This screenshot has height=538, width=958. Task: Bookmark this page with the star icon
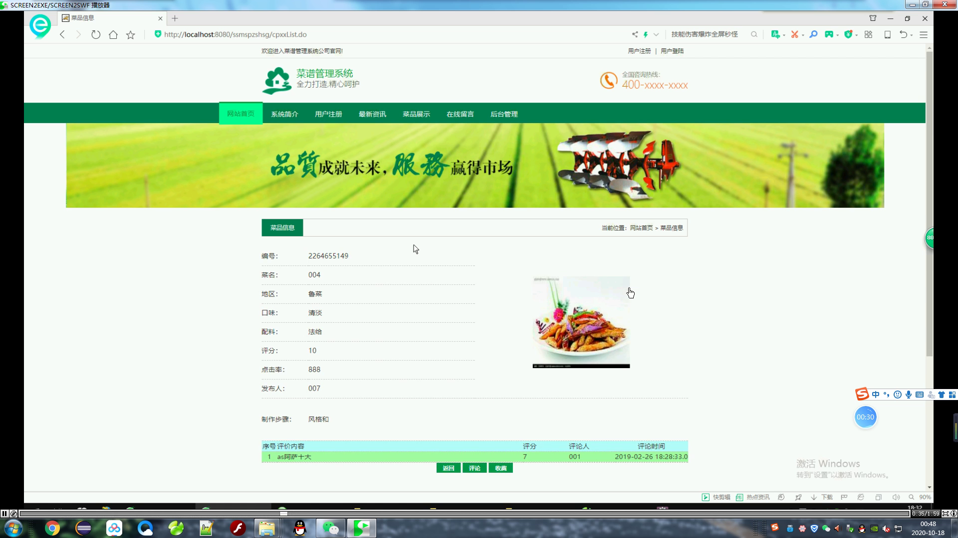[131, 35]
